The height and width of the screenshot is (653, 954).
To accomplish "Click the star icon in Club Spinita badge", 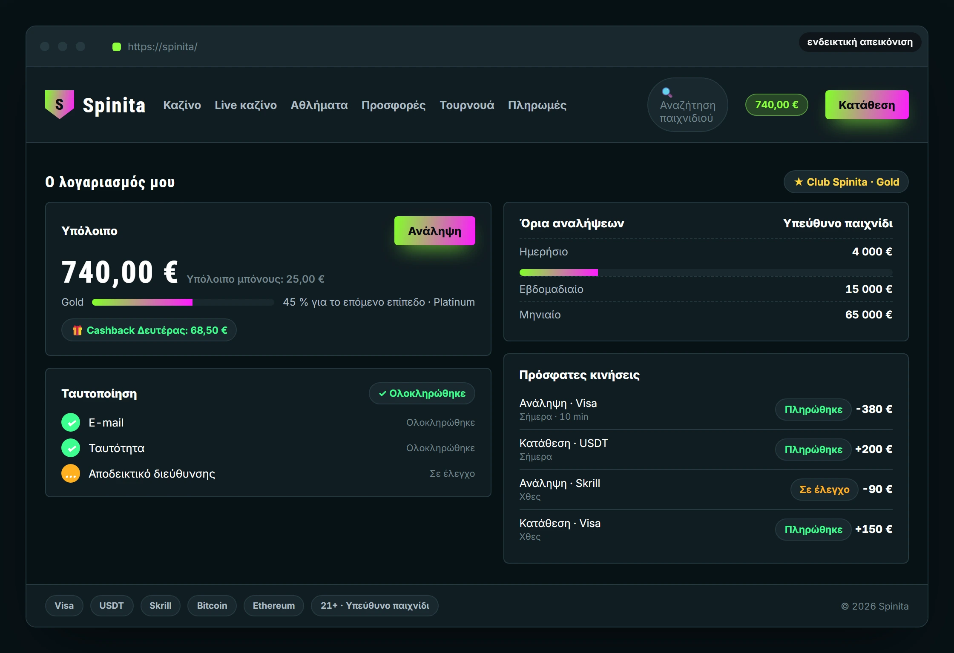I will (799, 182).
